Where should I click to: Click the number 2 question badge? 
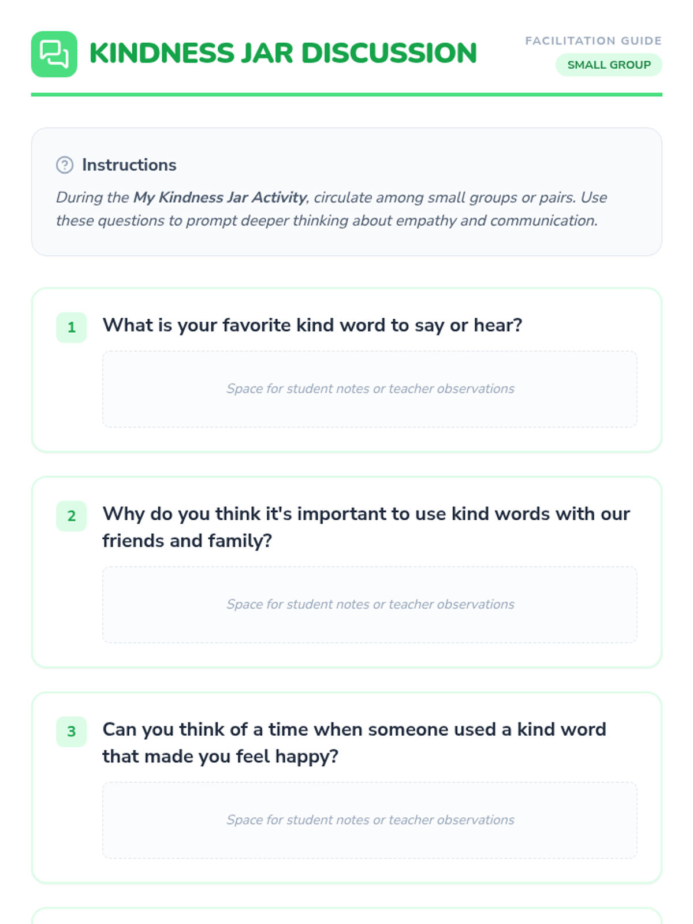click(72, 516)
